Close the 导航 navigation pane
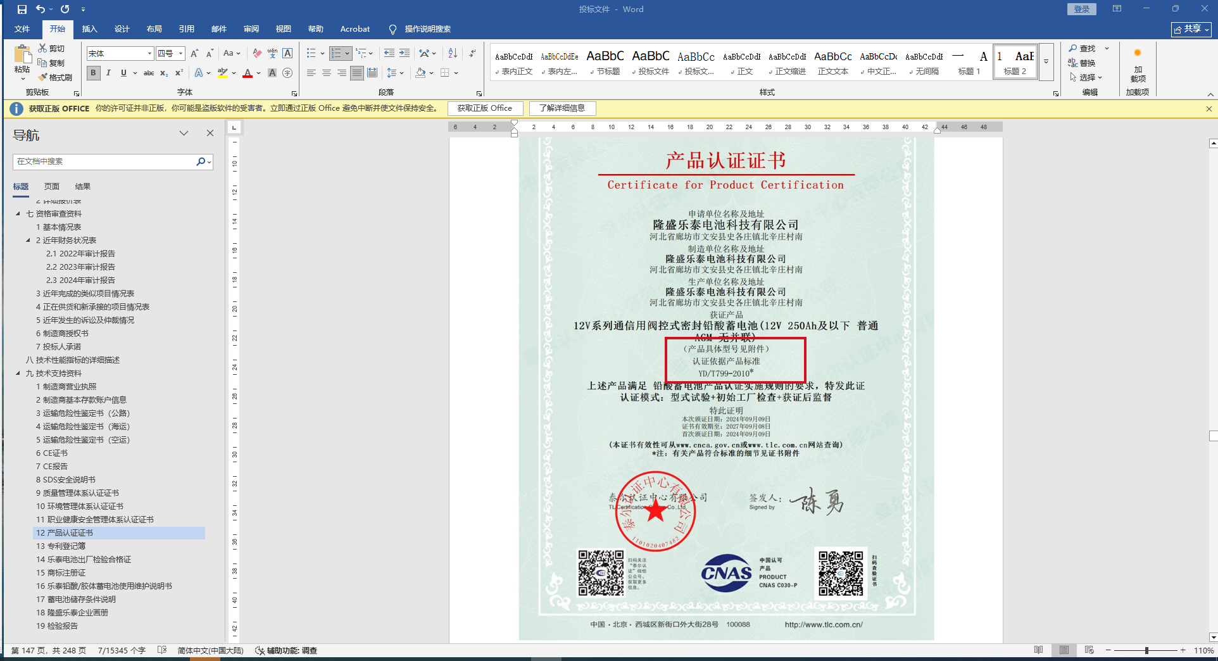Image resolution: width=1218 pixels, height=661 pixels. [210, 133]
